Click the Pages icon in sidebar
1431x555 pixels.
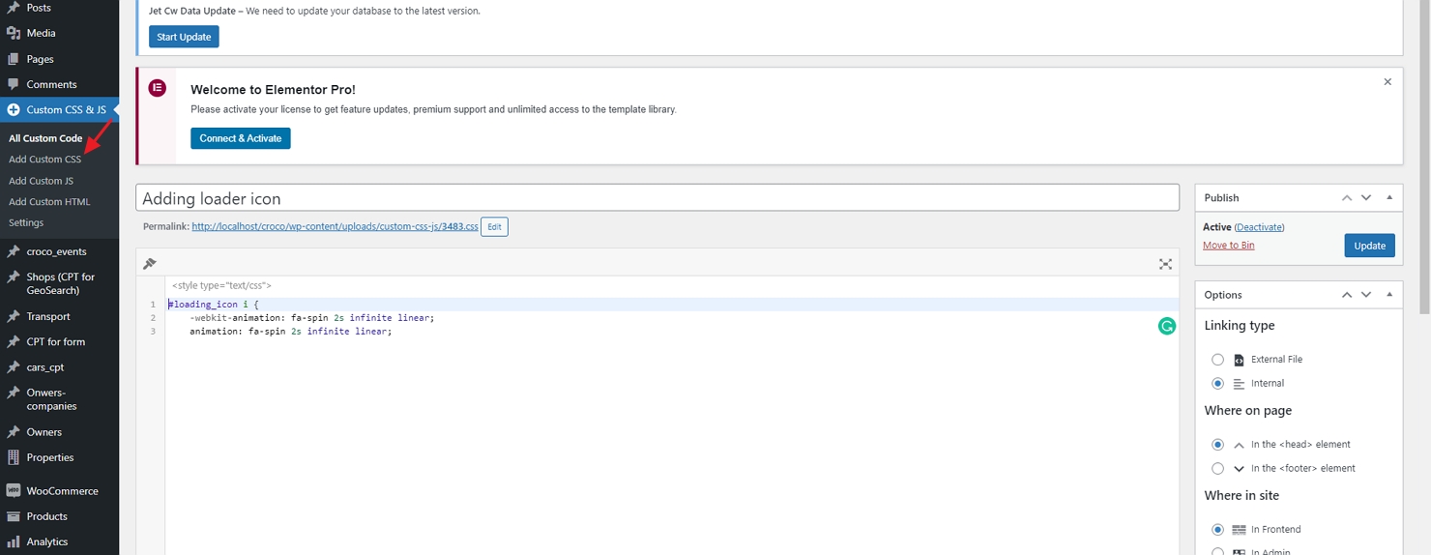(14, 59)
